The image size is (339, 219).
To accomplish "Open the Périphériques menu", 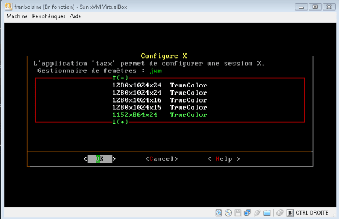I will coord(49,16).
